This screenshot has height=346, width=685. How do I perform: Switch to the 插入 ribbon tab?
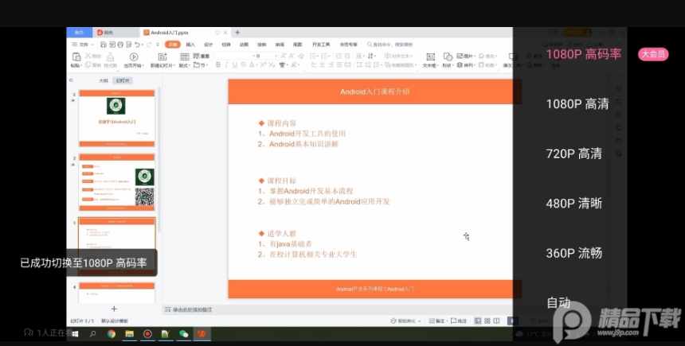click(190, 45)
